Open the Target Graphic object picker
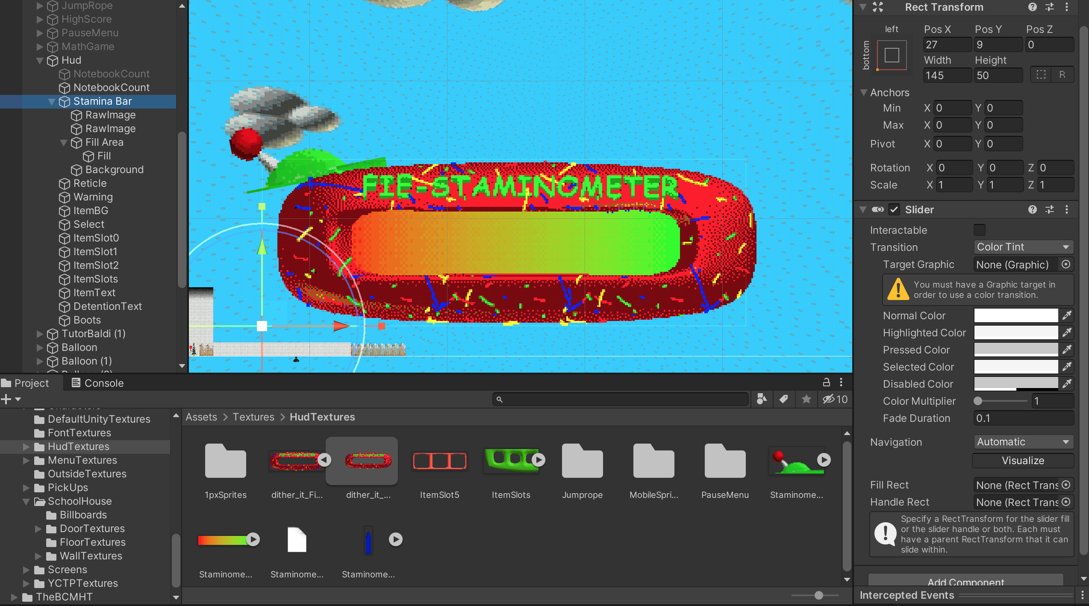This screenshot has height=606, width=1089. (1066, 265)
